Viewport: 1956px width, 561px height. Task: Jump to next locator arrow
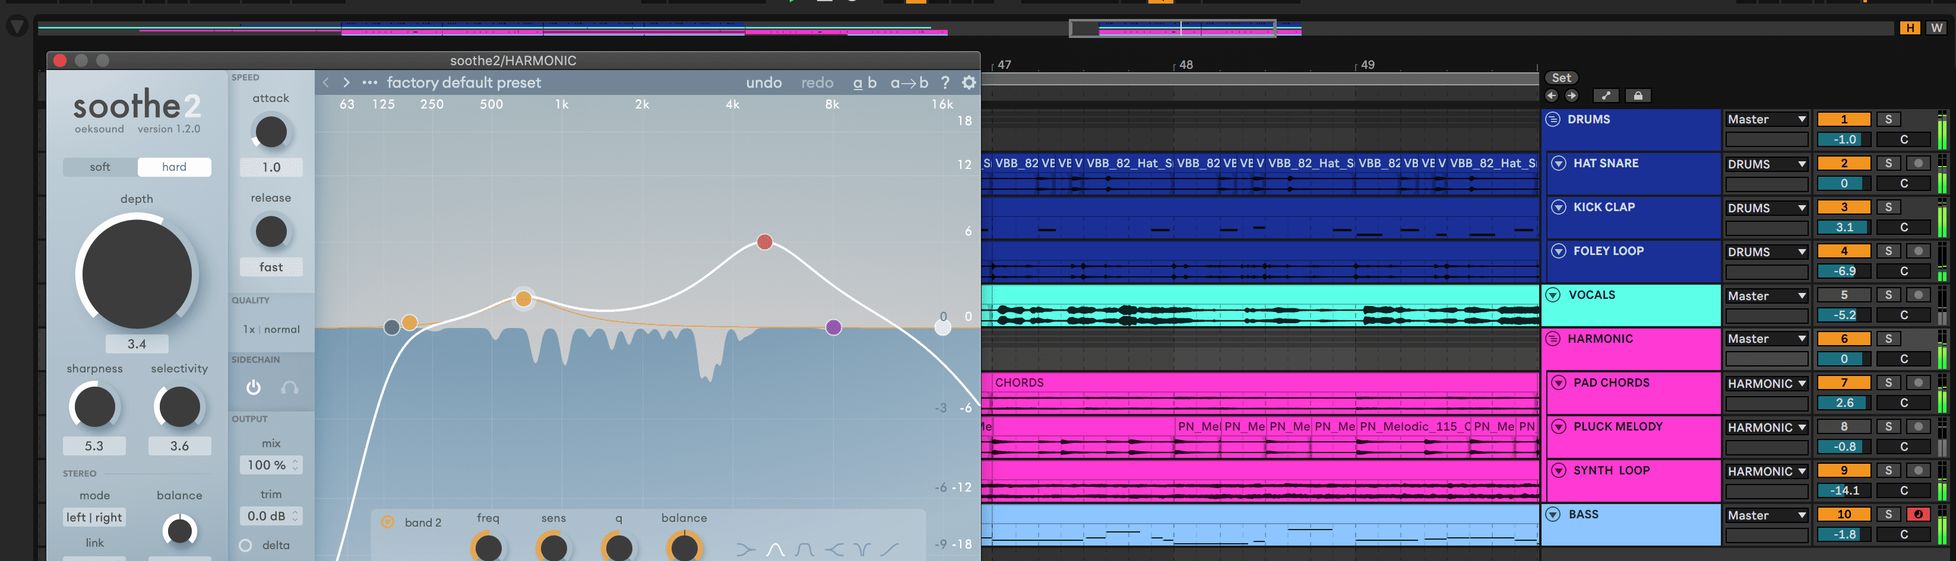click(x=1572, y=95)
